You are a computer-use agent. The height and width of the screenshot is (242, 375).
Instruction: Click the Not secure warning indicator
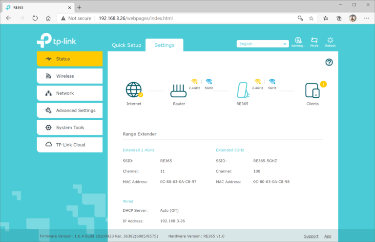[x=76, y=18]
